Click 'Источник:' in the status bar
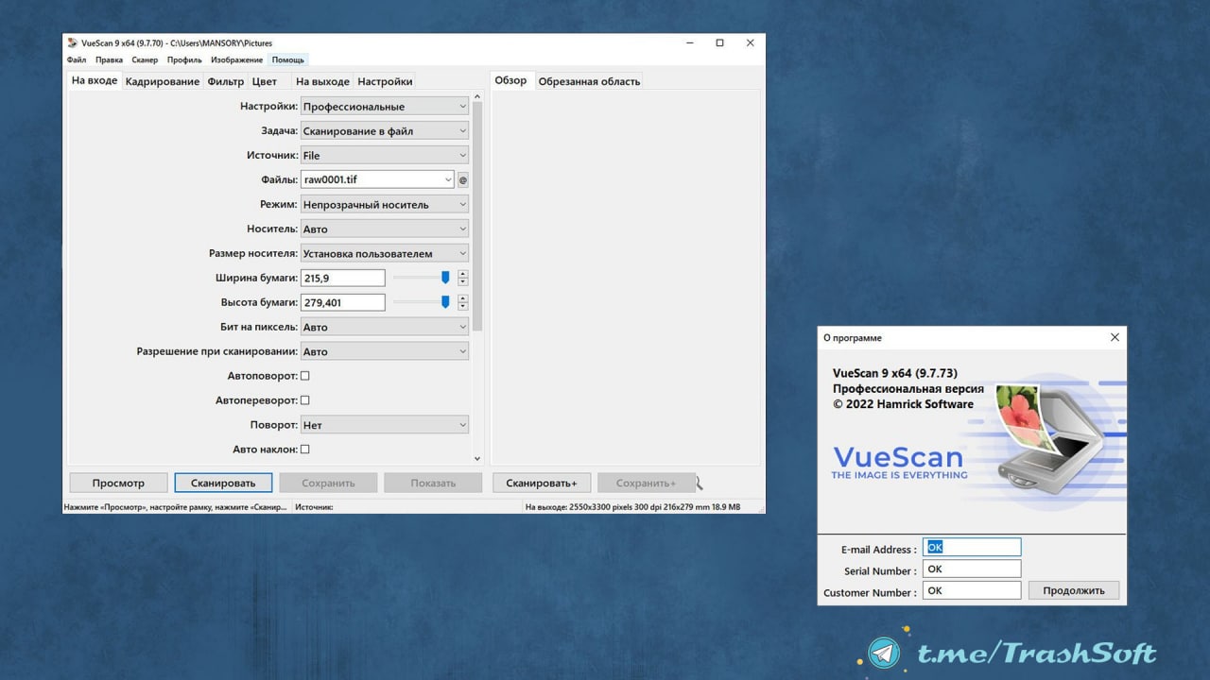The width and height of the screenshot is (1210, 680). (314, 507)
